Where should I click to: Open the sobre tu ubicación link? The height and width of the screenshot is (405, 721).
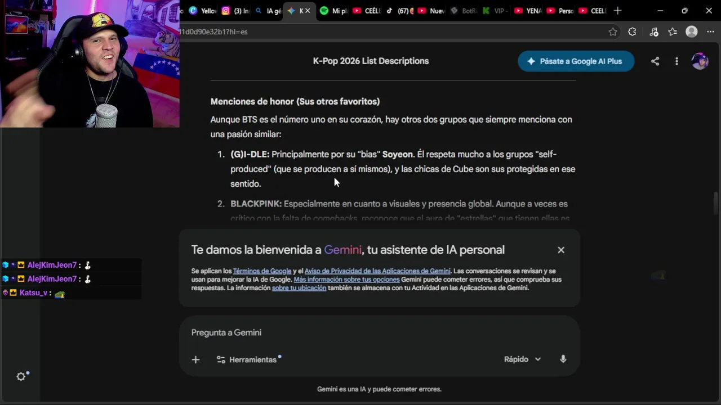coord(299,288)
